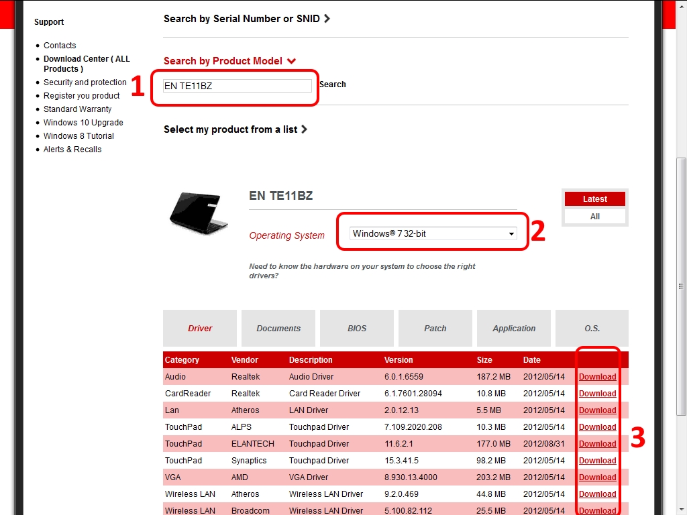The height and width of the screenshot is (515, 687).
Task: Click the page vertical scrollbar thumb
Action: [x=681, y=287]
